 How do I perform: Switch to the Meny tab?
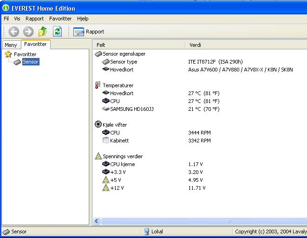point(11,45)
